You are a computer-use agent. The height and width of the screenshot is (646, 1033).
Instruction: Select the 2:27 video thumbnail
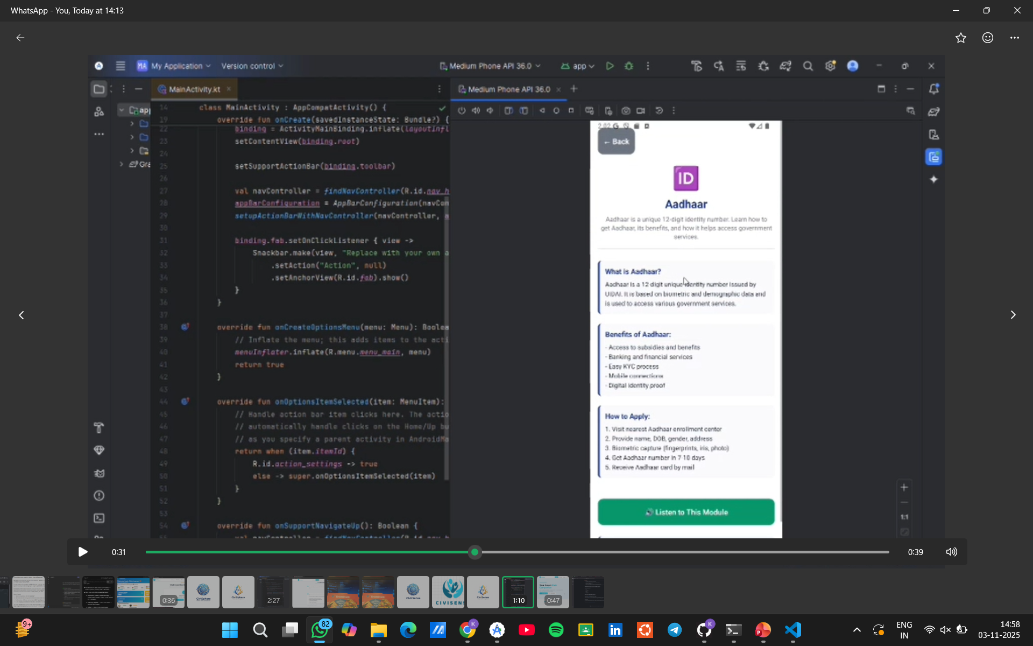click(273, 592)
